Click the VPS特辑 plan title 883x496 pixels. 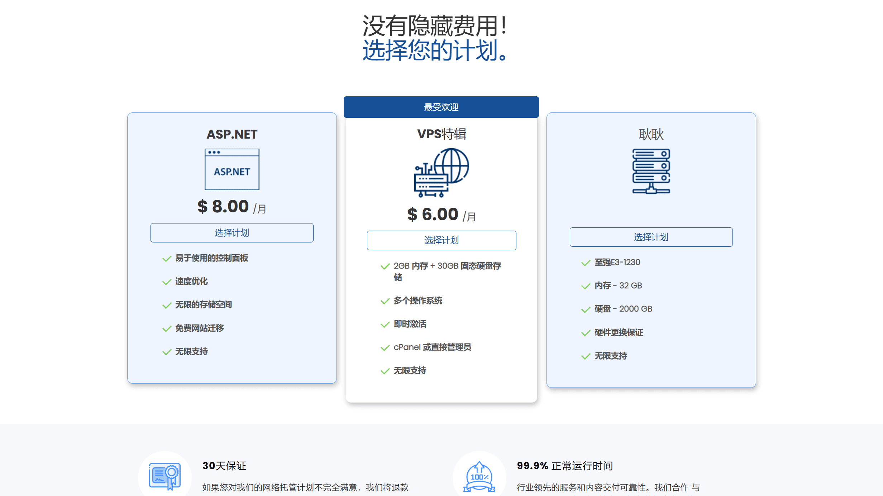pos(441,134)
